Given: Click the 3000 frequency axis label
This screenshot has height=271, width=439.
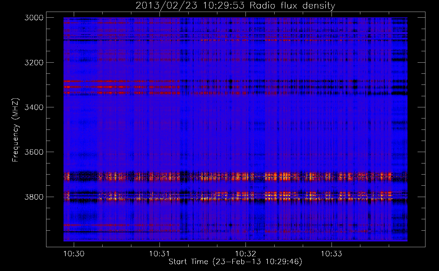Looking at the screenshot, I should pos(34,18).
